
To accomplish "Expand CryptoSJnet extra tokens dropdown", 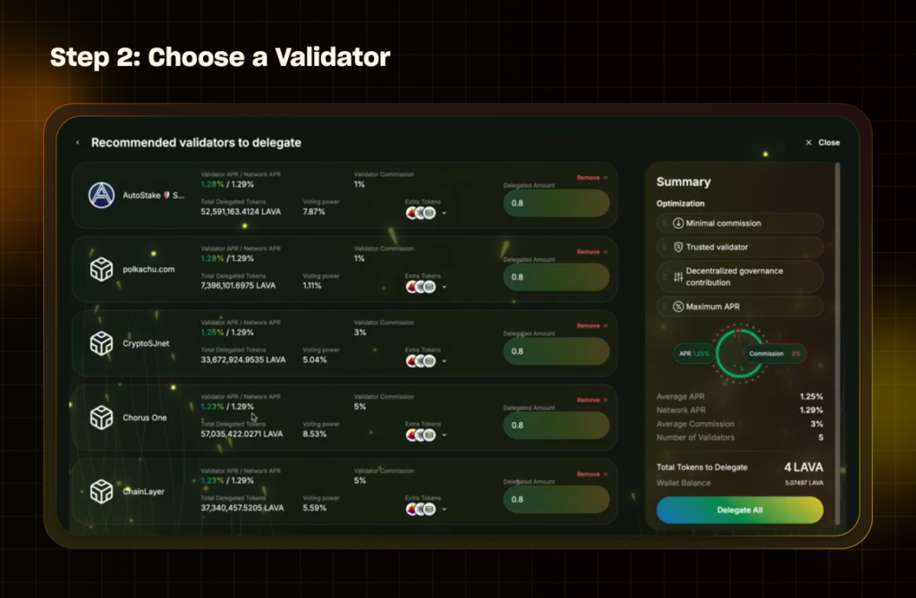I will click(444, 361).
